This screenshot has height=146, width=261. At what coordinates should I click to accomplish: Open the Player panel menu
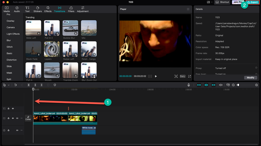point(188,9)
